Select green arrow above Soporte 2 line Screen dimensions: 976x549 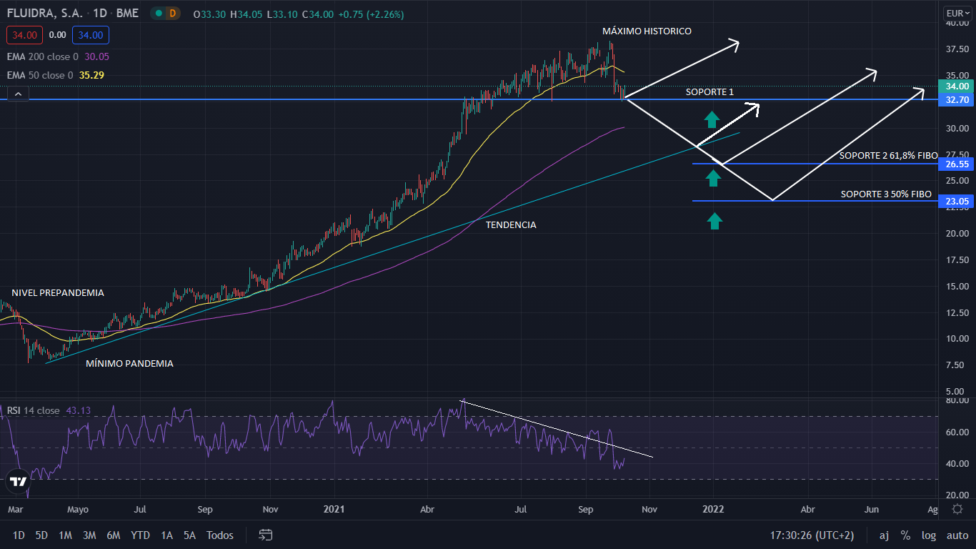(x=713, y=177)
